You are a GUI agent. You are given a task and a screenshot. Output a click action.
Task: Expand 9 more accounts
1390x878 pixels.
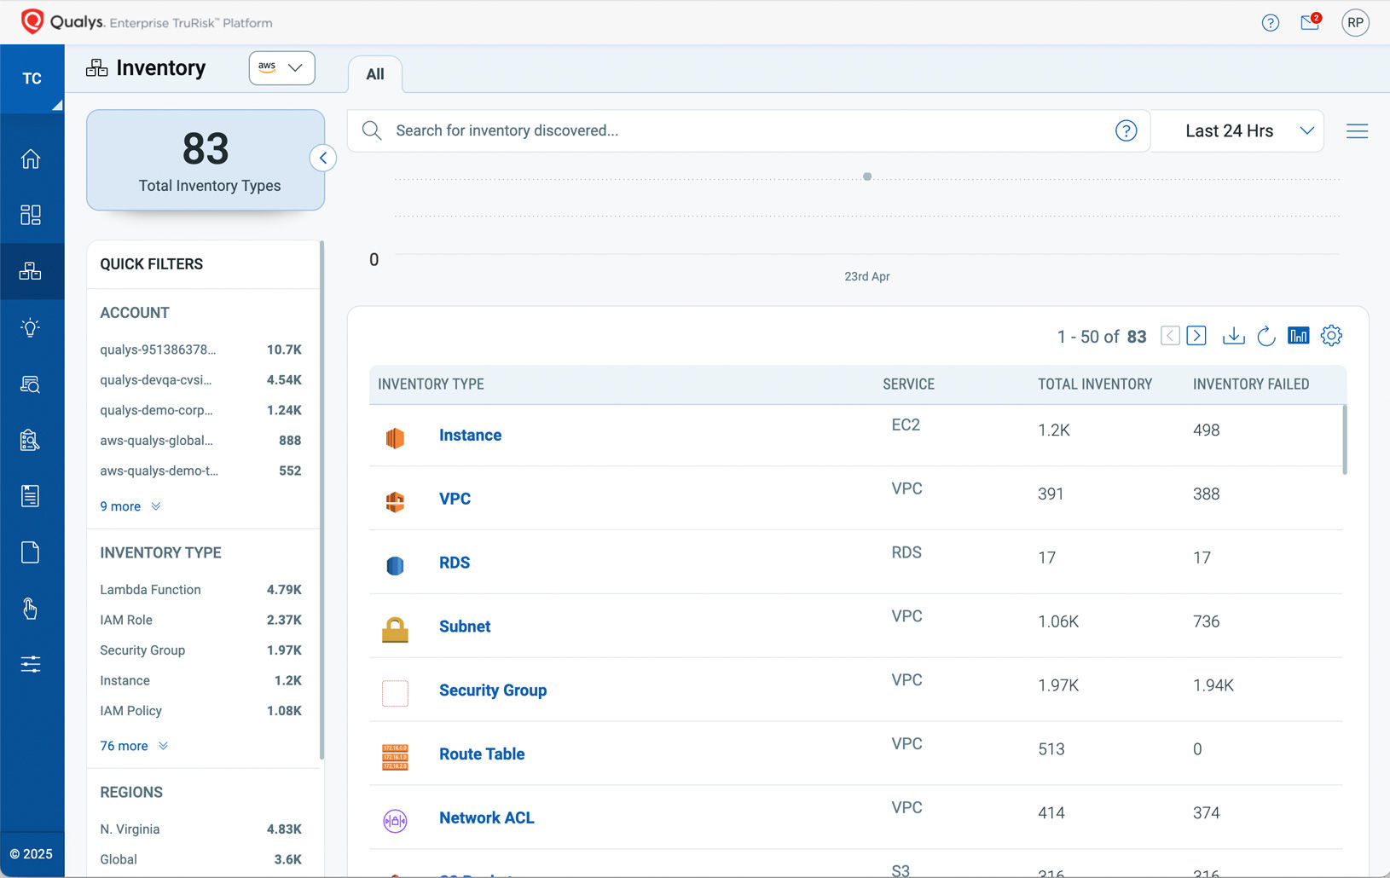(130, 506)
